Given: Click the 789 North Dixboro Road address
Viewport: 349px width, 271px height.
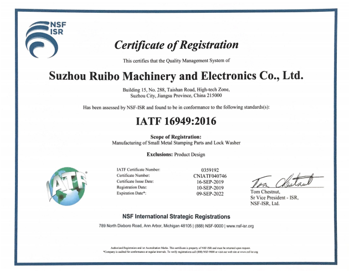Looking at the screenshot, I should pos(145,226).
